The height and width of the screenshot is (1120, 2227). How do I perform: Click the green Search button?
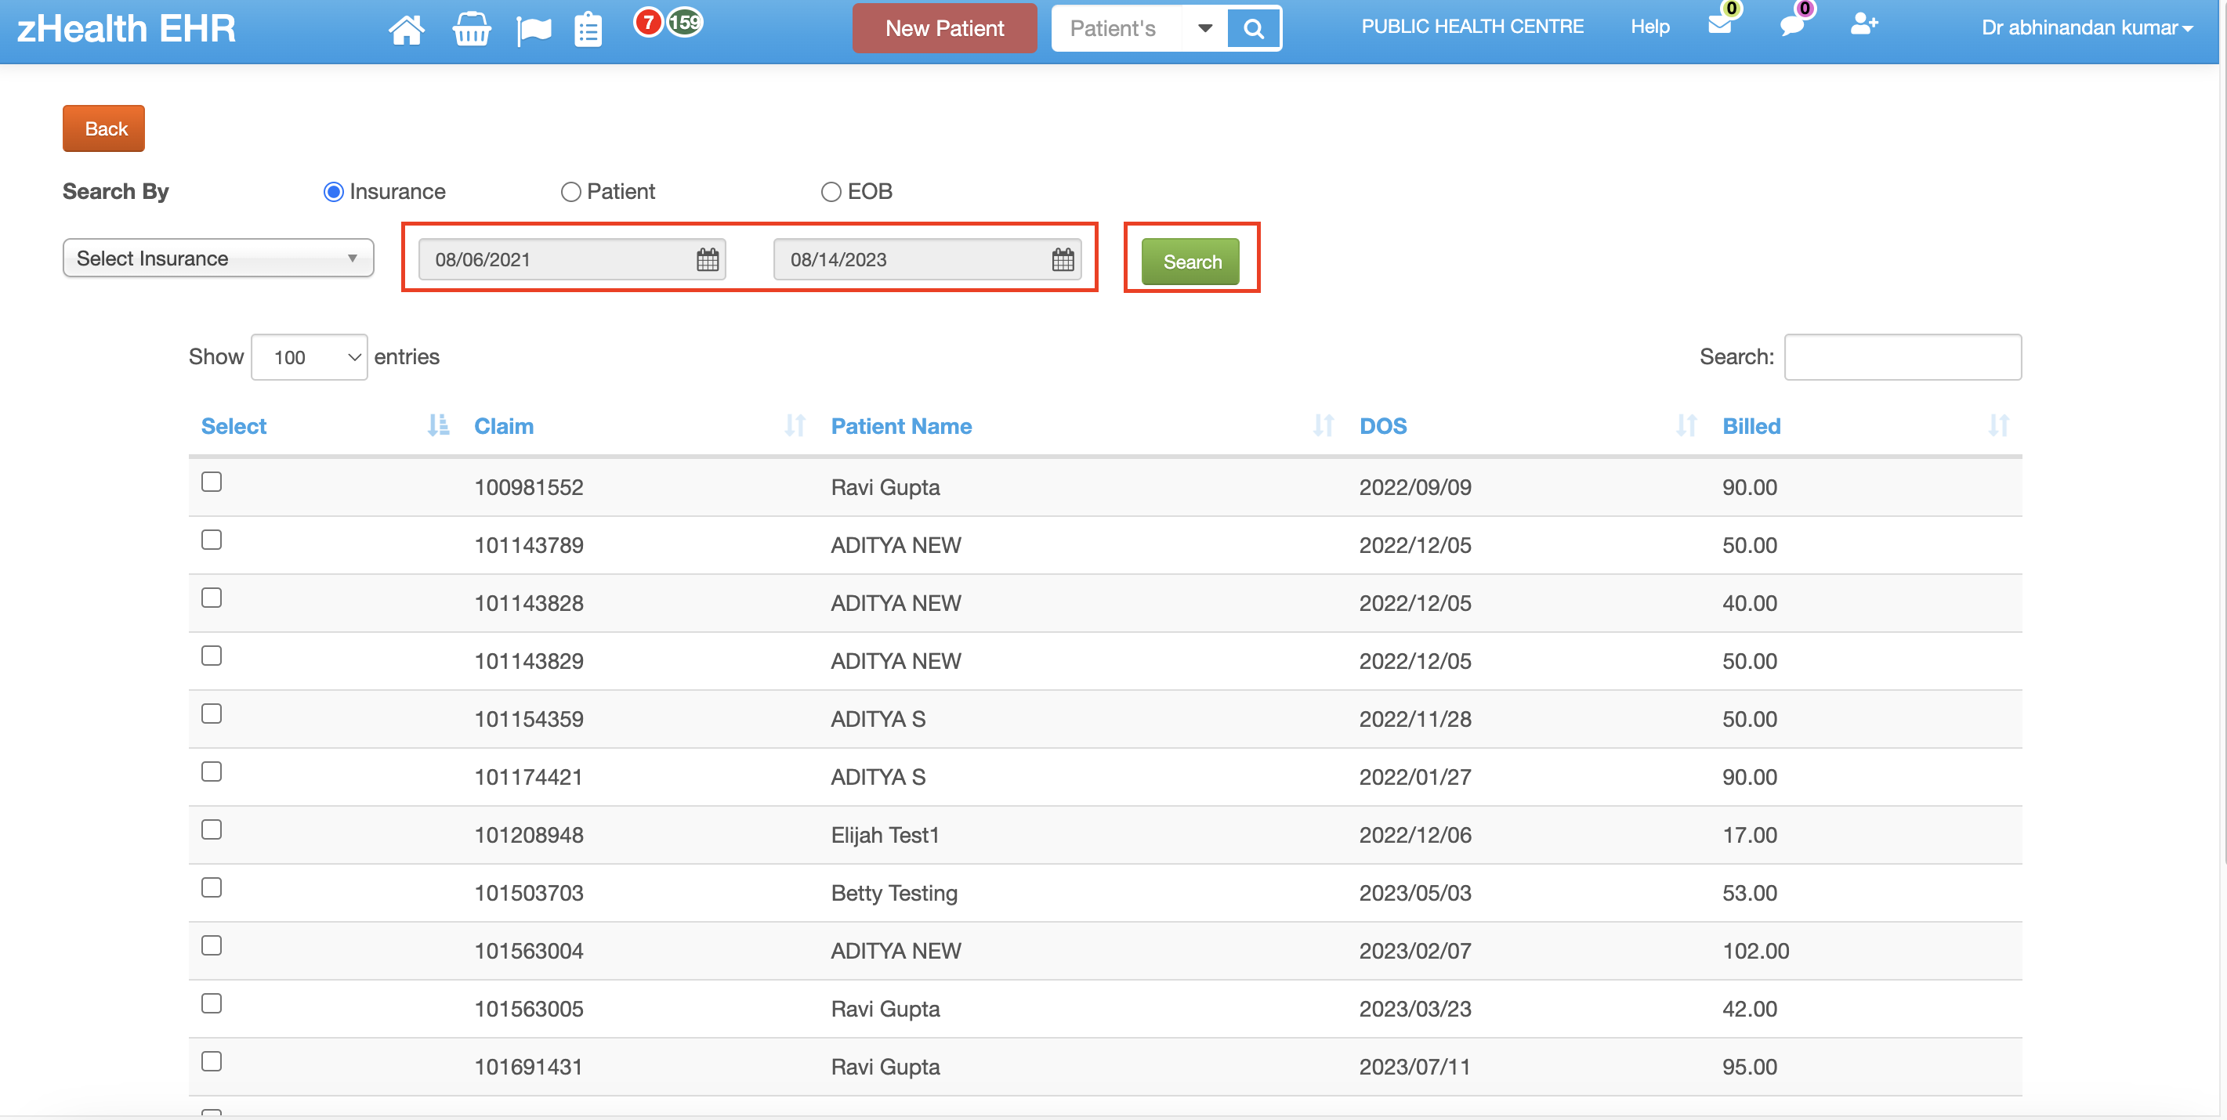pos(1190,261)
